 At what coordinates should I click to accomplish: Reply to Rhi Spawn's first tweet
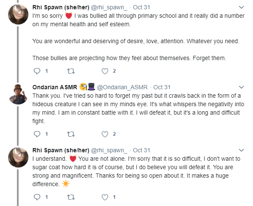tap(37, 71)
